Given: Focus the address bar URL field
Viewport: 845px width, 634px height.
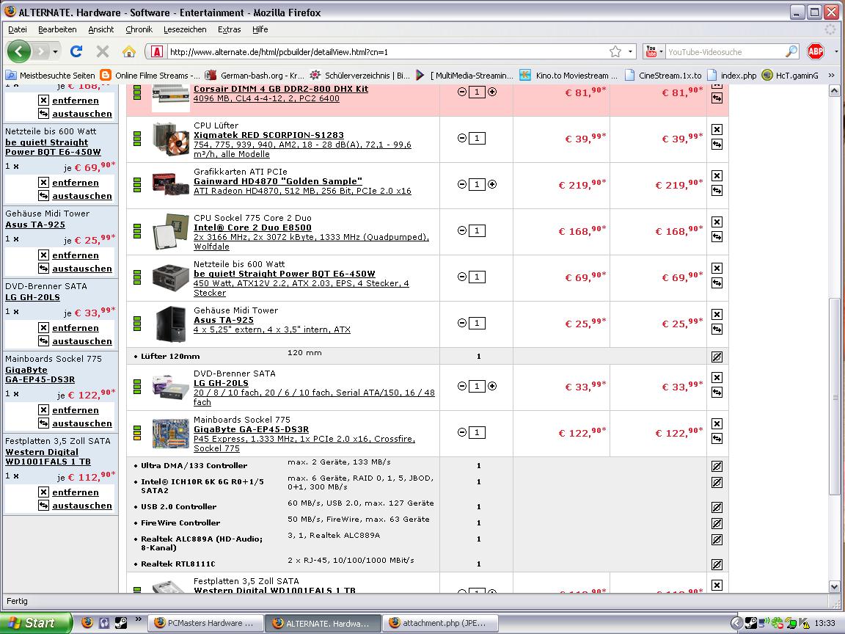Looking at the screenshot, I should click(x=387, y=52).
